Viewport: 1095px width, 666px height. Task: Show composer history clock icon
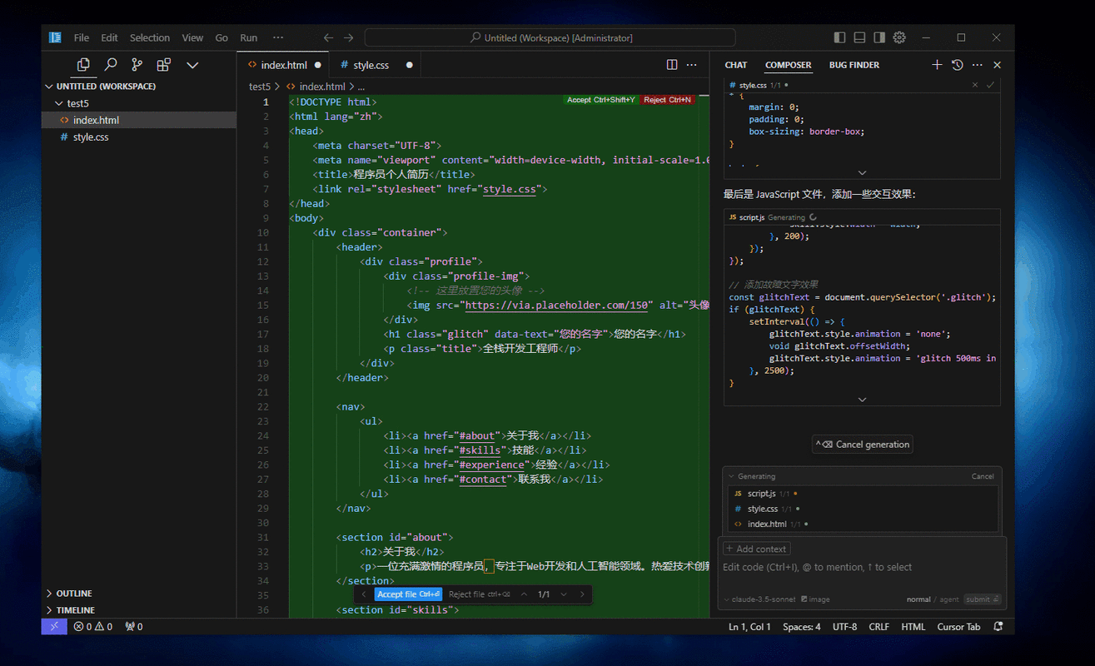click(x=957, y=65)
